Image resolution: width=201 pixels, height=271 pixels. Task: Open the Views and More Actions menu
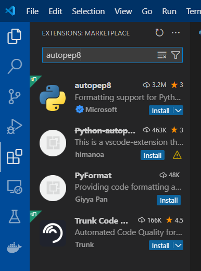(x=175, y=32)
